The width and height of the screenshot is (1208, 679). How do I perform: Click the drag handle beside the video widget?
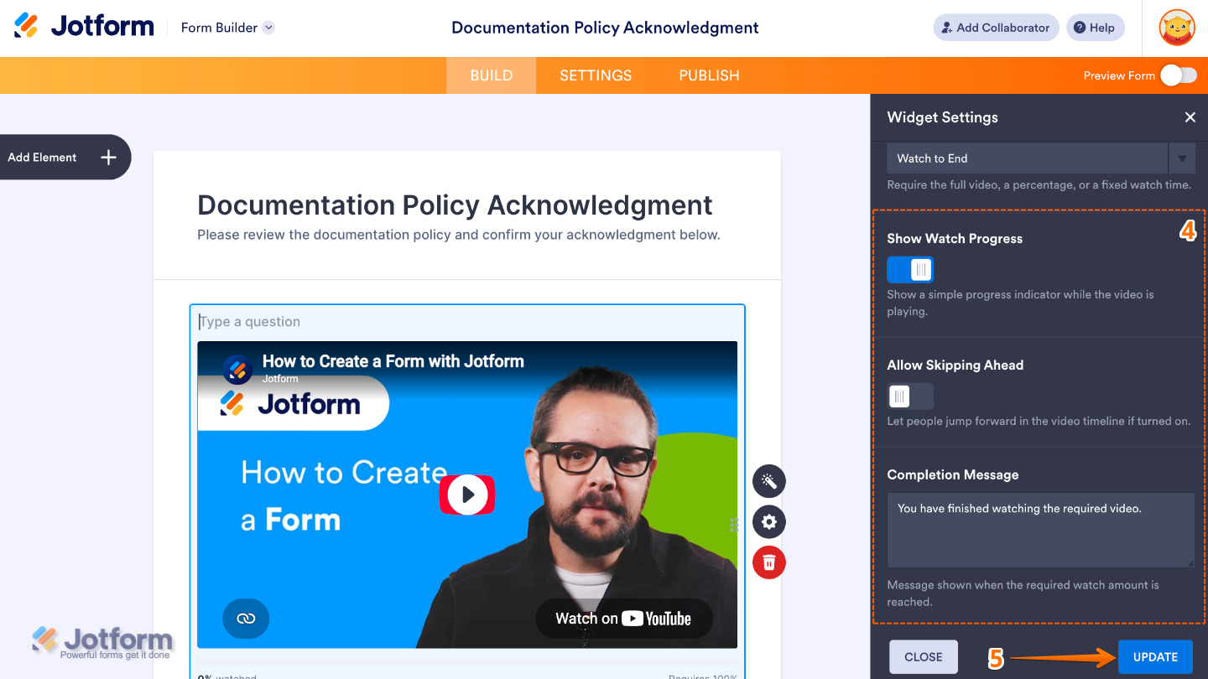(x=734, y=525)
